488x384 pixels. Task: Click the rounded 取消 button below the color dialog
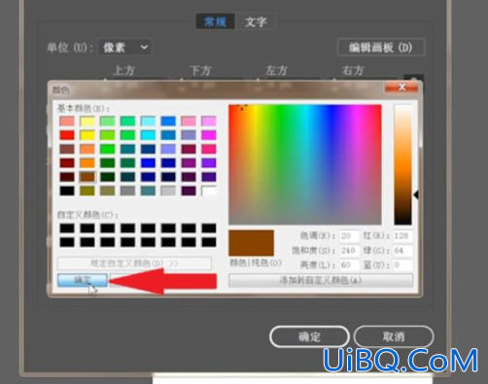tap(394, 336)
